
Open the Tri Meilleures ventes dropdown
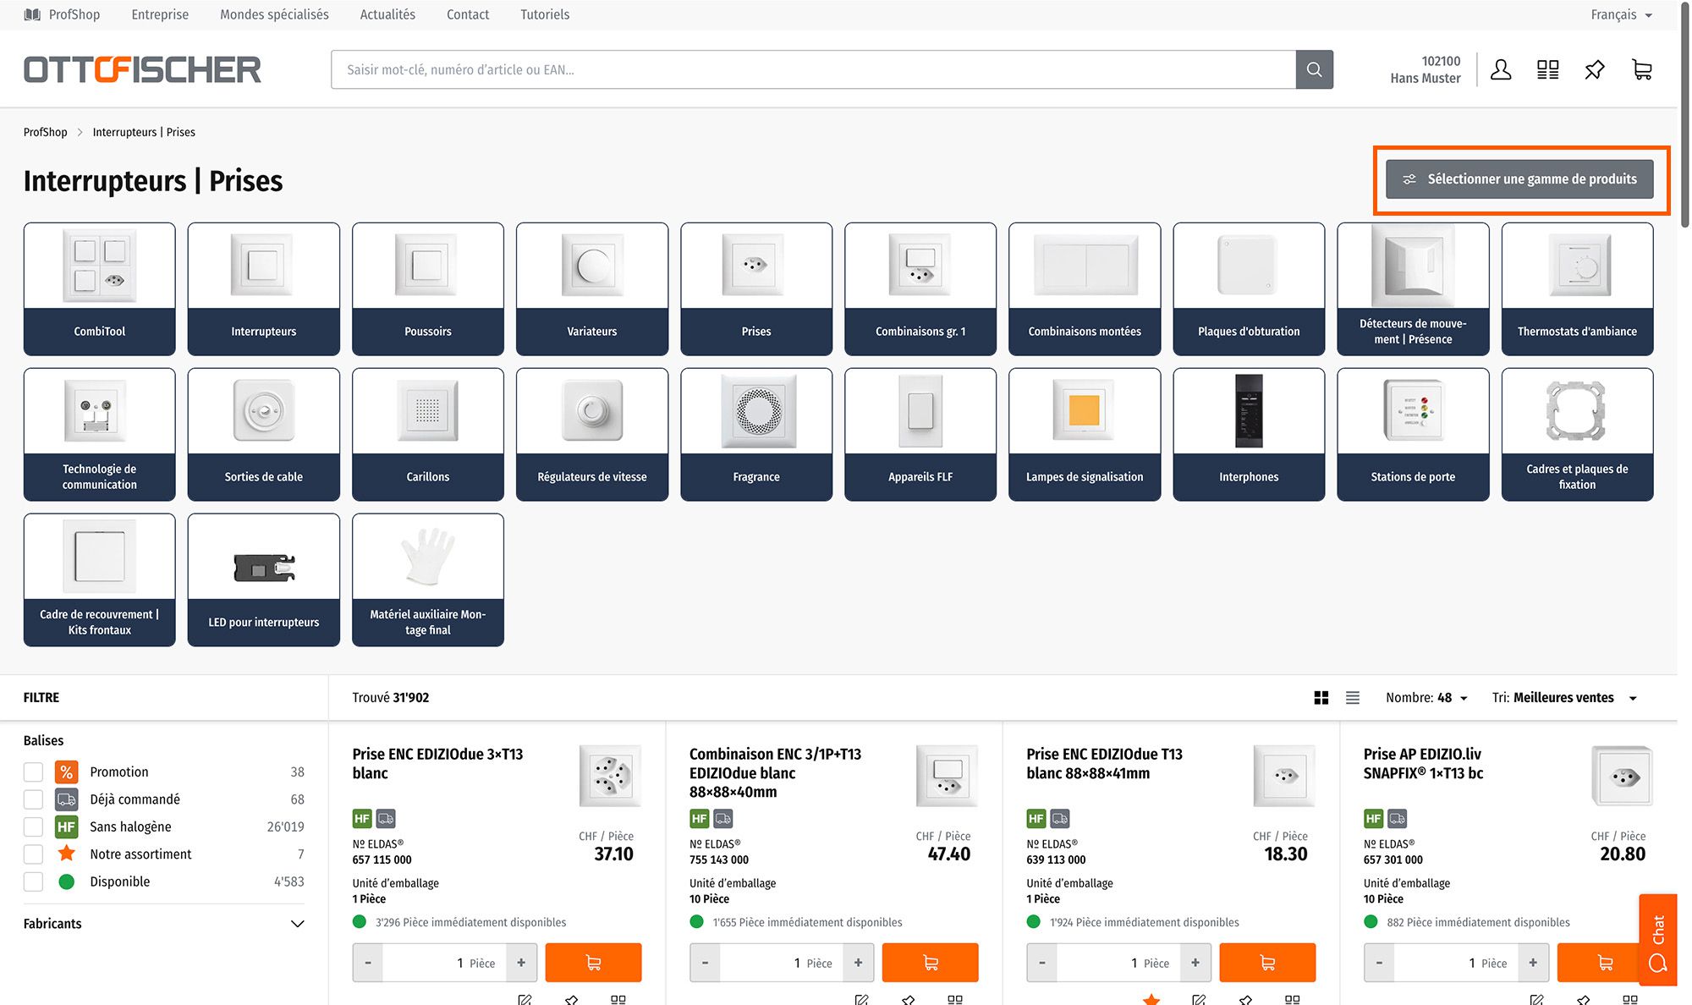(x=1564, y=698)
